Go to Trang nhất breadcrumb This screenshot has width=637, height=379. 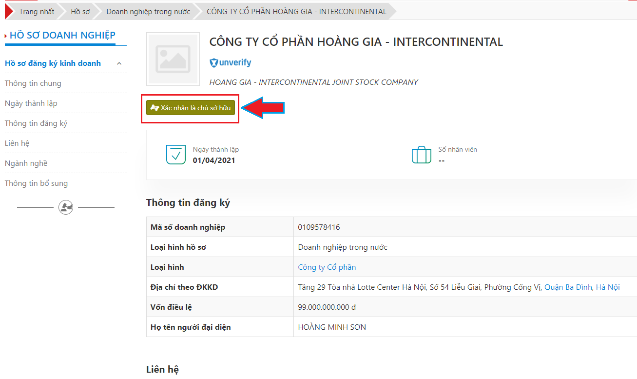37,12
